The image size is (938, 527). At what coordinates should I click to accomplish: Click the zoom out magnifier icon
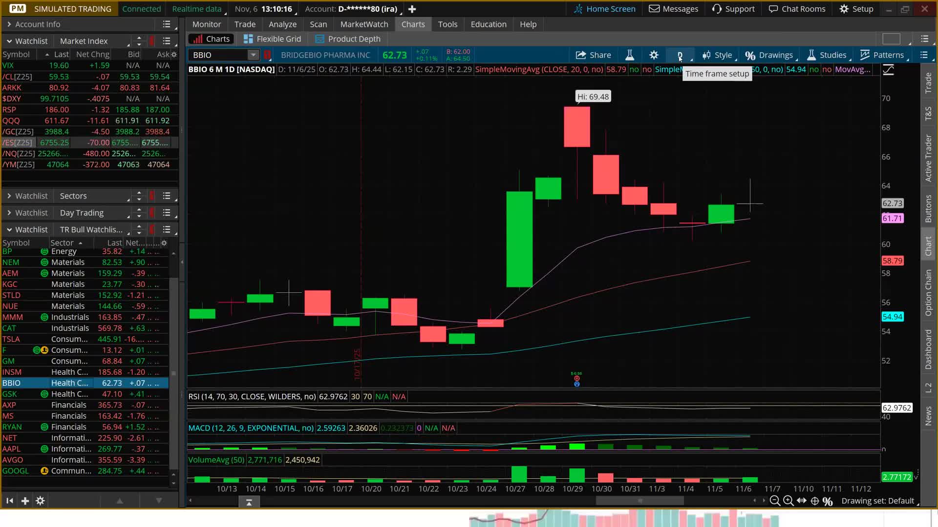[774, 501]
